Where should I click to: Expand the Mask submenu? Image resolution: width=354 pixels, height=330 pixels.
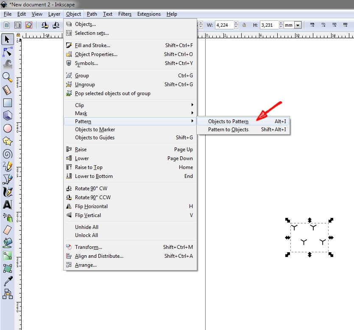point(130,113)
